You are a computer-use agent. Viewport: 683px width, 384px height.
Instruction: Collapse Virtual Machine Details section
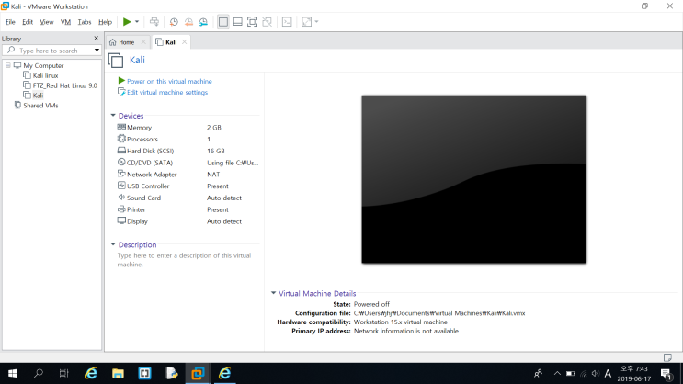coord(273,293)
